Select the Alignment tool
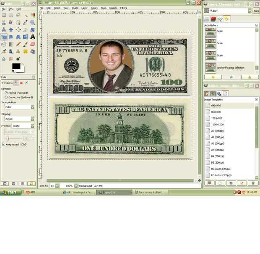Image resolution: width=260 pixels, height=254 pixels. (18, 29)
